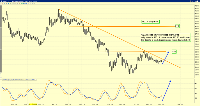The image size is (200, 106).
Task: Click the second greyed vertical expand icon
Action: [30, 3]
